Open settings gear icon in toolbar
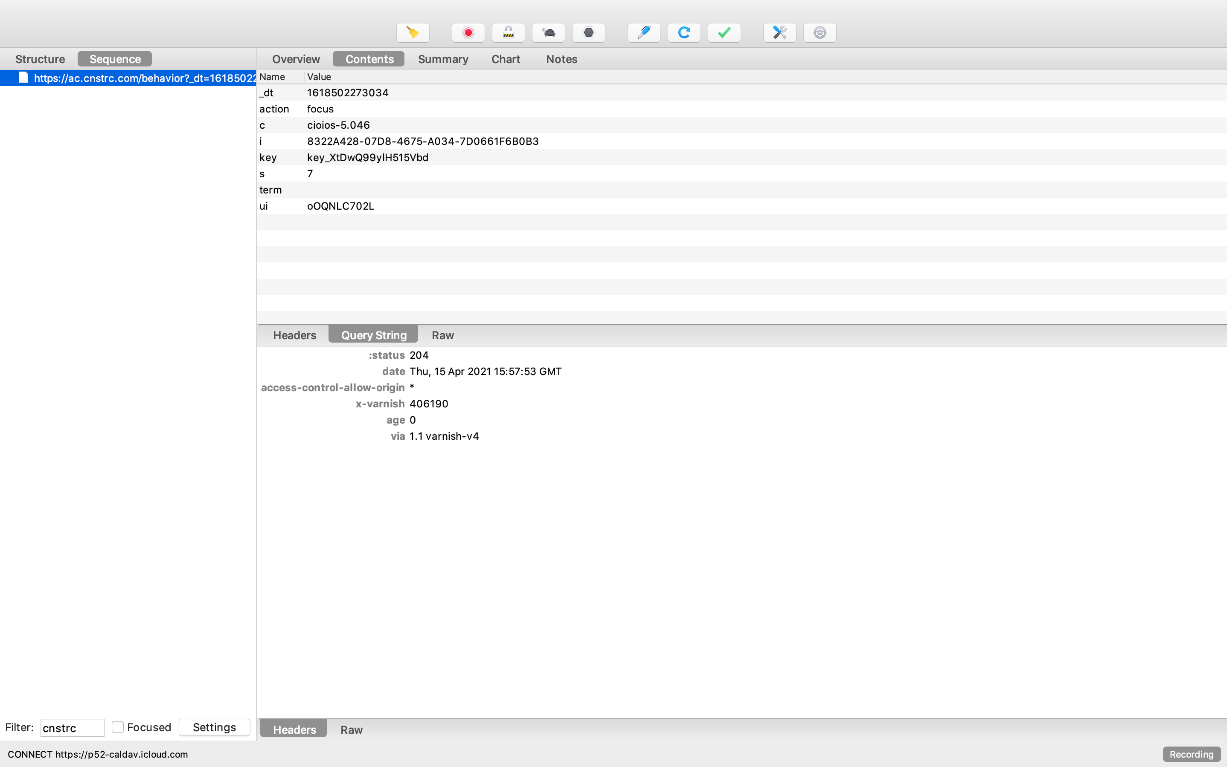1227x767 pixels. click(819, 33)
